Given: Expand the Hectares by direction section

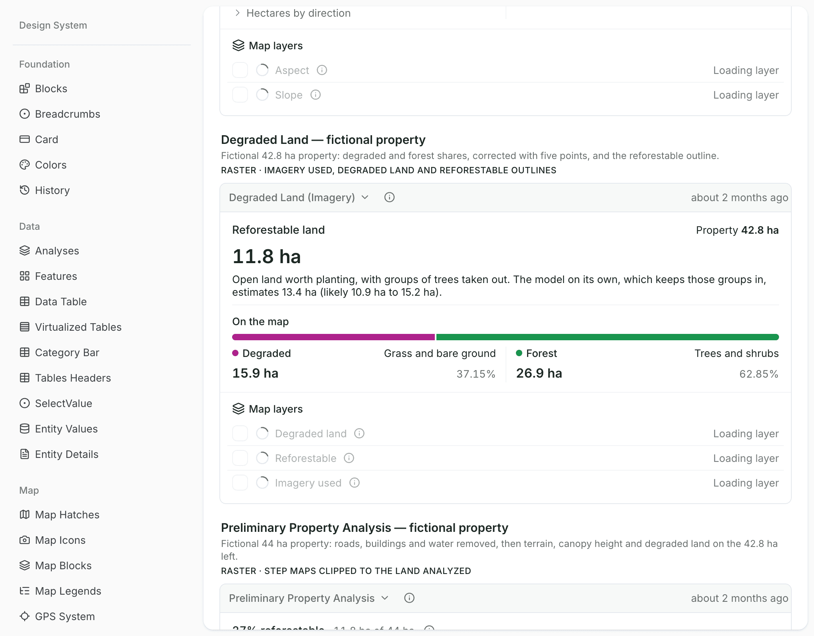Looking at the screenshot, I should click(292, 13).
